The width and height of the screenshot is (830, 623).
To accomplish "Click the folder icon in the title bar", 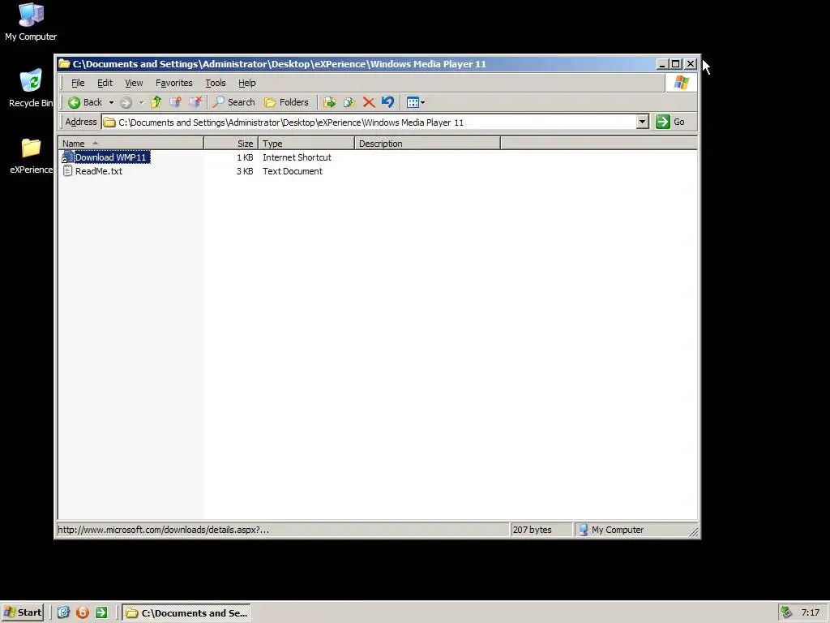I will coord(64,63).
